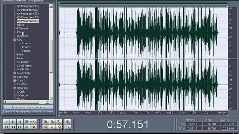This screenshot has height=134, width=239.
Task: Start recording with the red Record button
Action: coord(33,127)
